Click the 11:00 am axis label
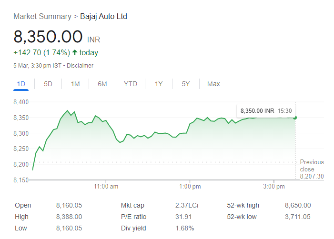 coord(106,187)
